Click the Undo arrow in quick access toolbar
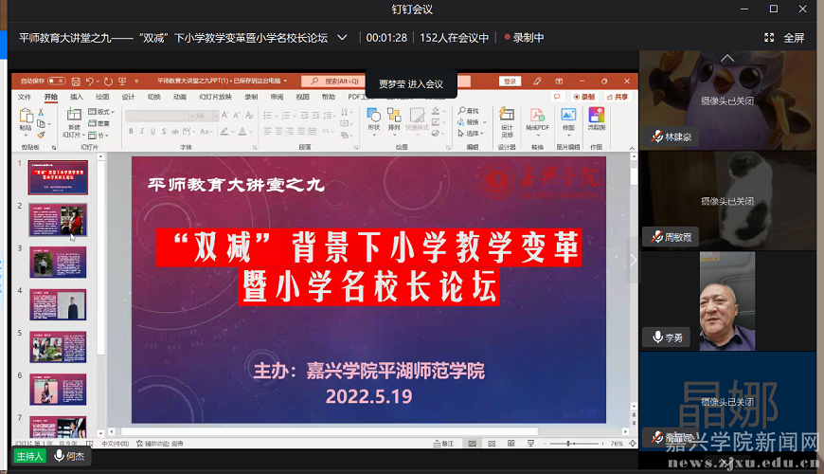 90,82
